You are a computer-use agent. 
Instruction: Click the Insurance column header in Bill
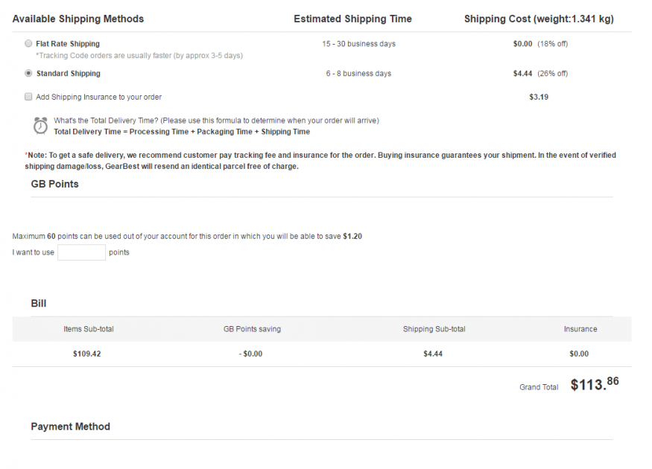click(580, 329)
